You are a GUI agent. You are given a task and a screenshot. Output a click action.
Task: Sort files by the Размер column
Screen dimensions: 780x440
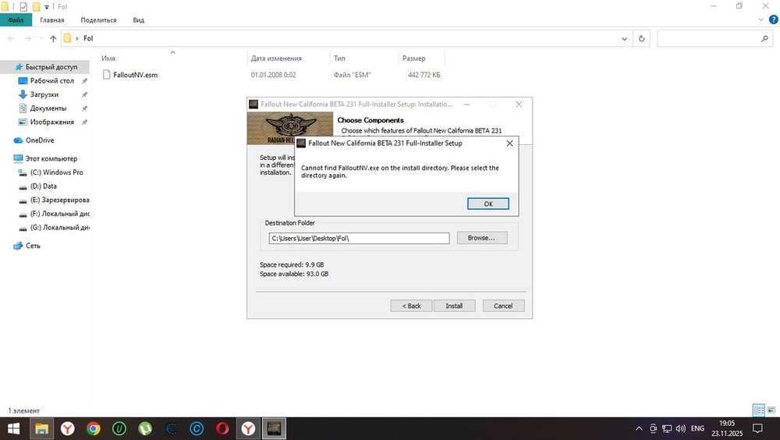[x=414, y=59]
